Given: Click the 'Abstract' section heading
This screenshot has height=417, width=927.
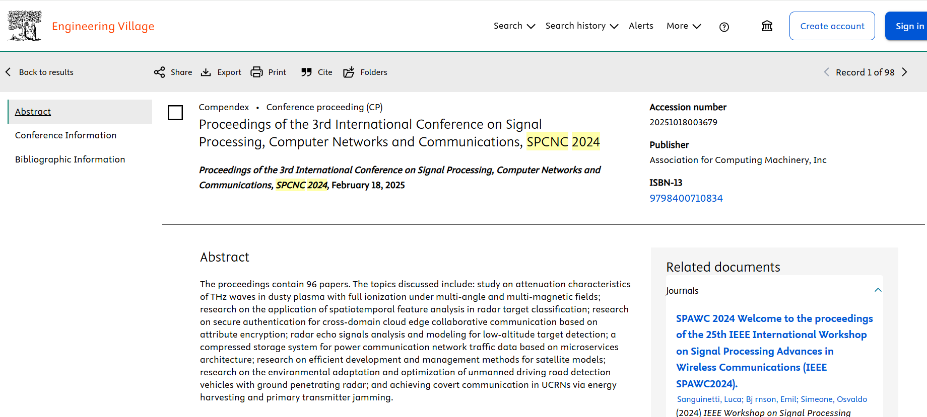Looking at the screenshot, I should click(x=225, y=257).
